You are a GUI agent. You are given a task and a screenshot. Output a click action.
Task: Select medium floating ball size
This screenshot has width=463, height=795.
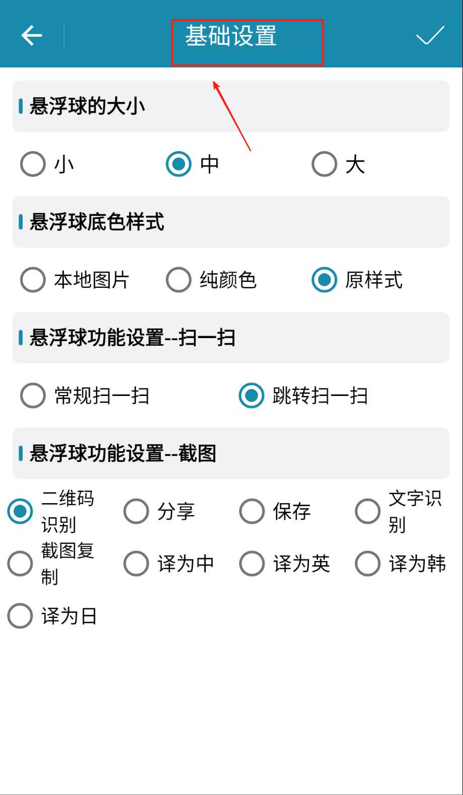click(179, 164)
